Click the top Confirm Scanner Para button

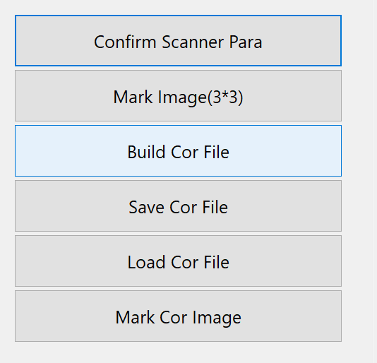click(178, 40)
